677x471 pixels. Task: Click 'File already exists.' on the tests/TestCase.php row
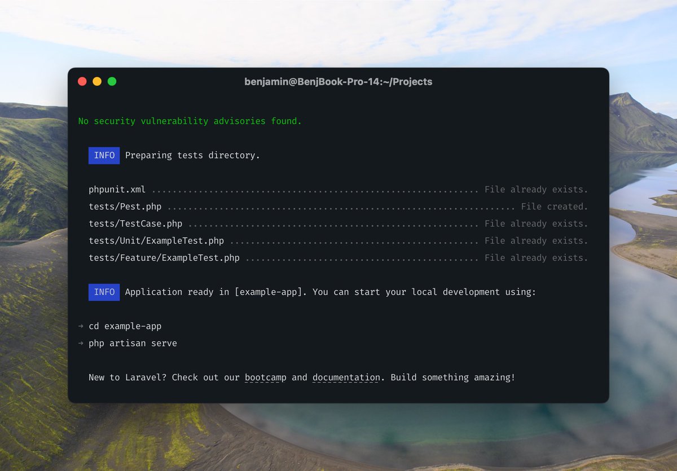click(537, 224)
